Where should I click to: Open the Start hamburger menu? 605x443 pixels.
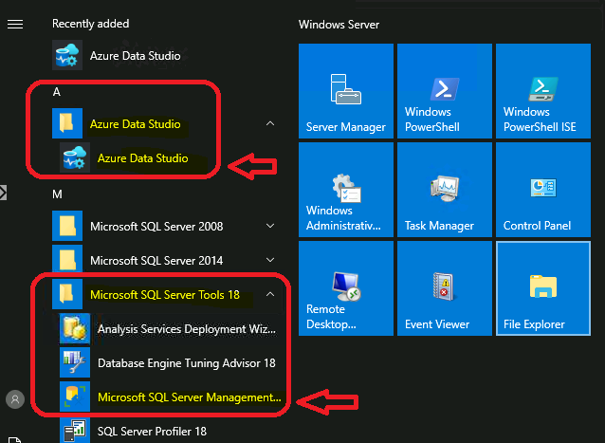tap(15, 25)
